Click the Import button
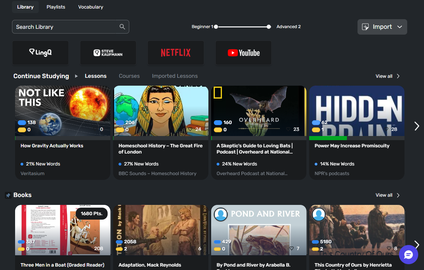This screenshot has width=424, height=270. pos(382,27)
